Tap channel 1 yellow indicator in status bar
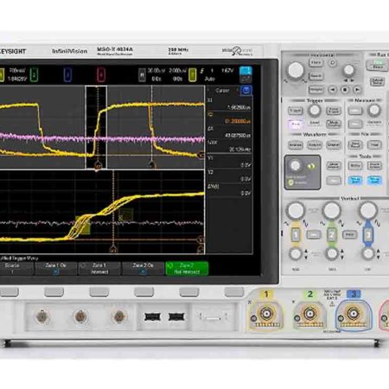This screenshot has height=389, width=389. click(2, 75)
